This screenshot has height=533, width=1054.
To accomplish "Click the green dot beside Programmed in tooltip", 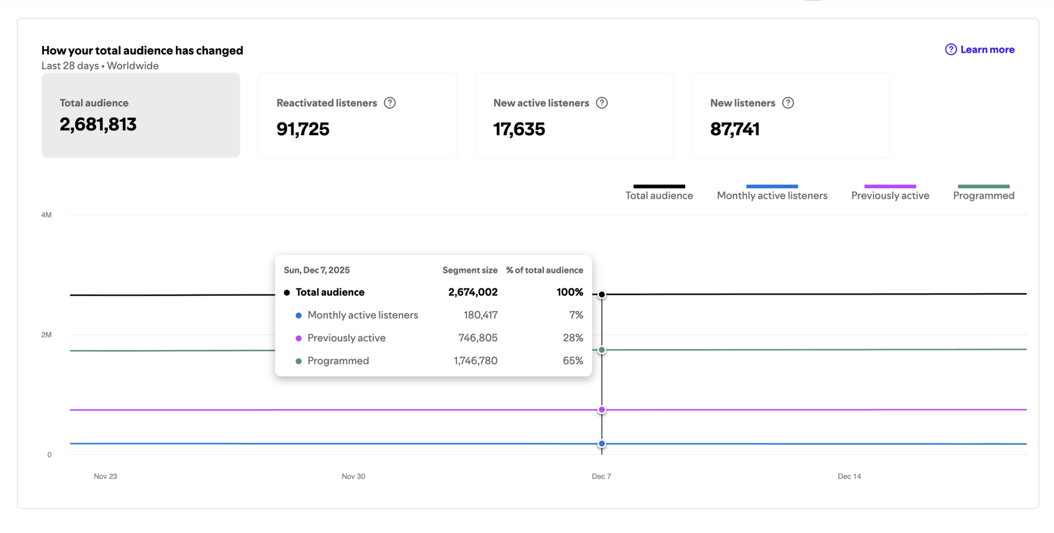I will [x=298, y=361].
